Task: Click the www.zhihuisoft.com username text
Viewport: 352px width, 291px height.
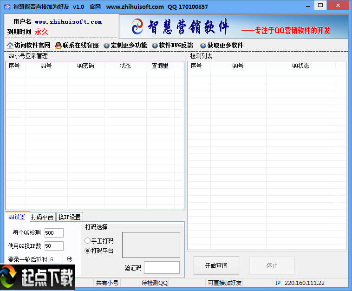Action: coord(68,22)
